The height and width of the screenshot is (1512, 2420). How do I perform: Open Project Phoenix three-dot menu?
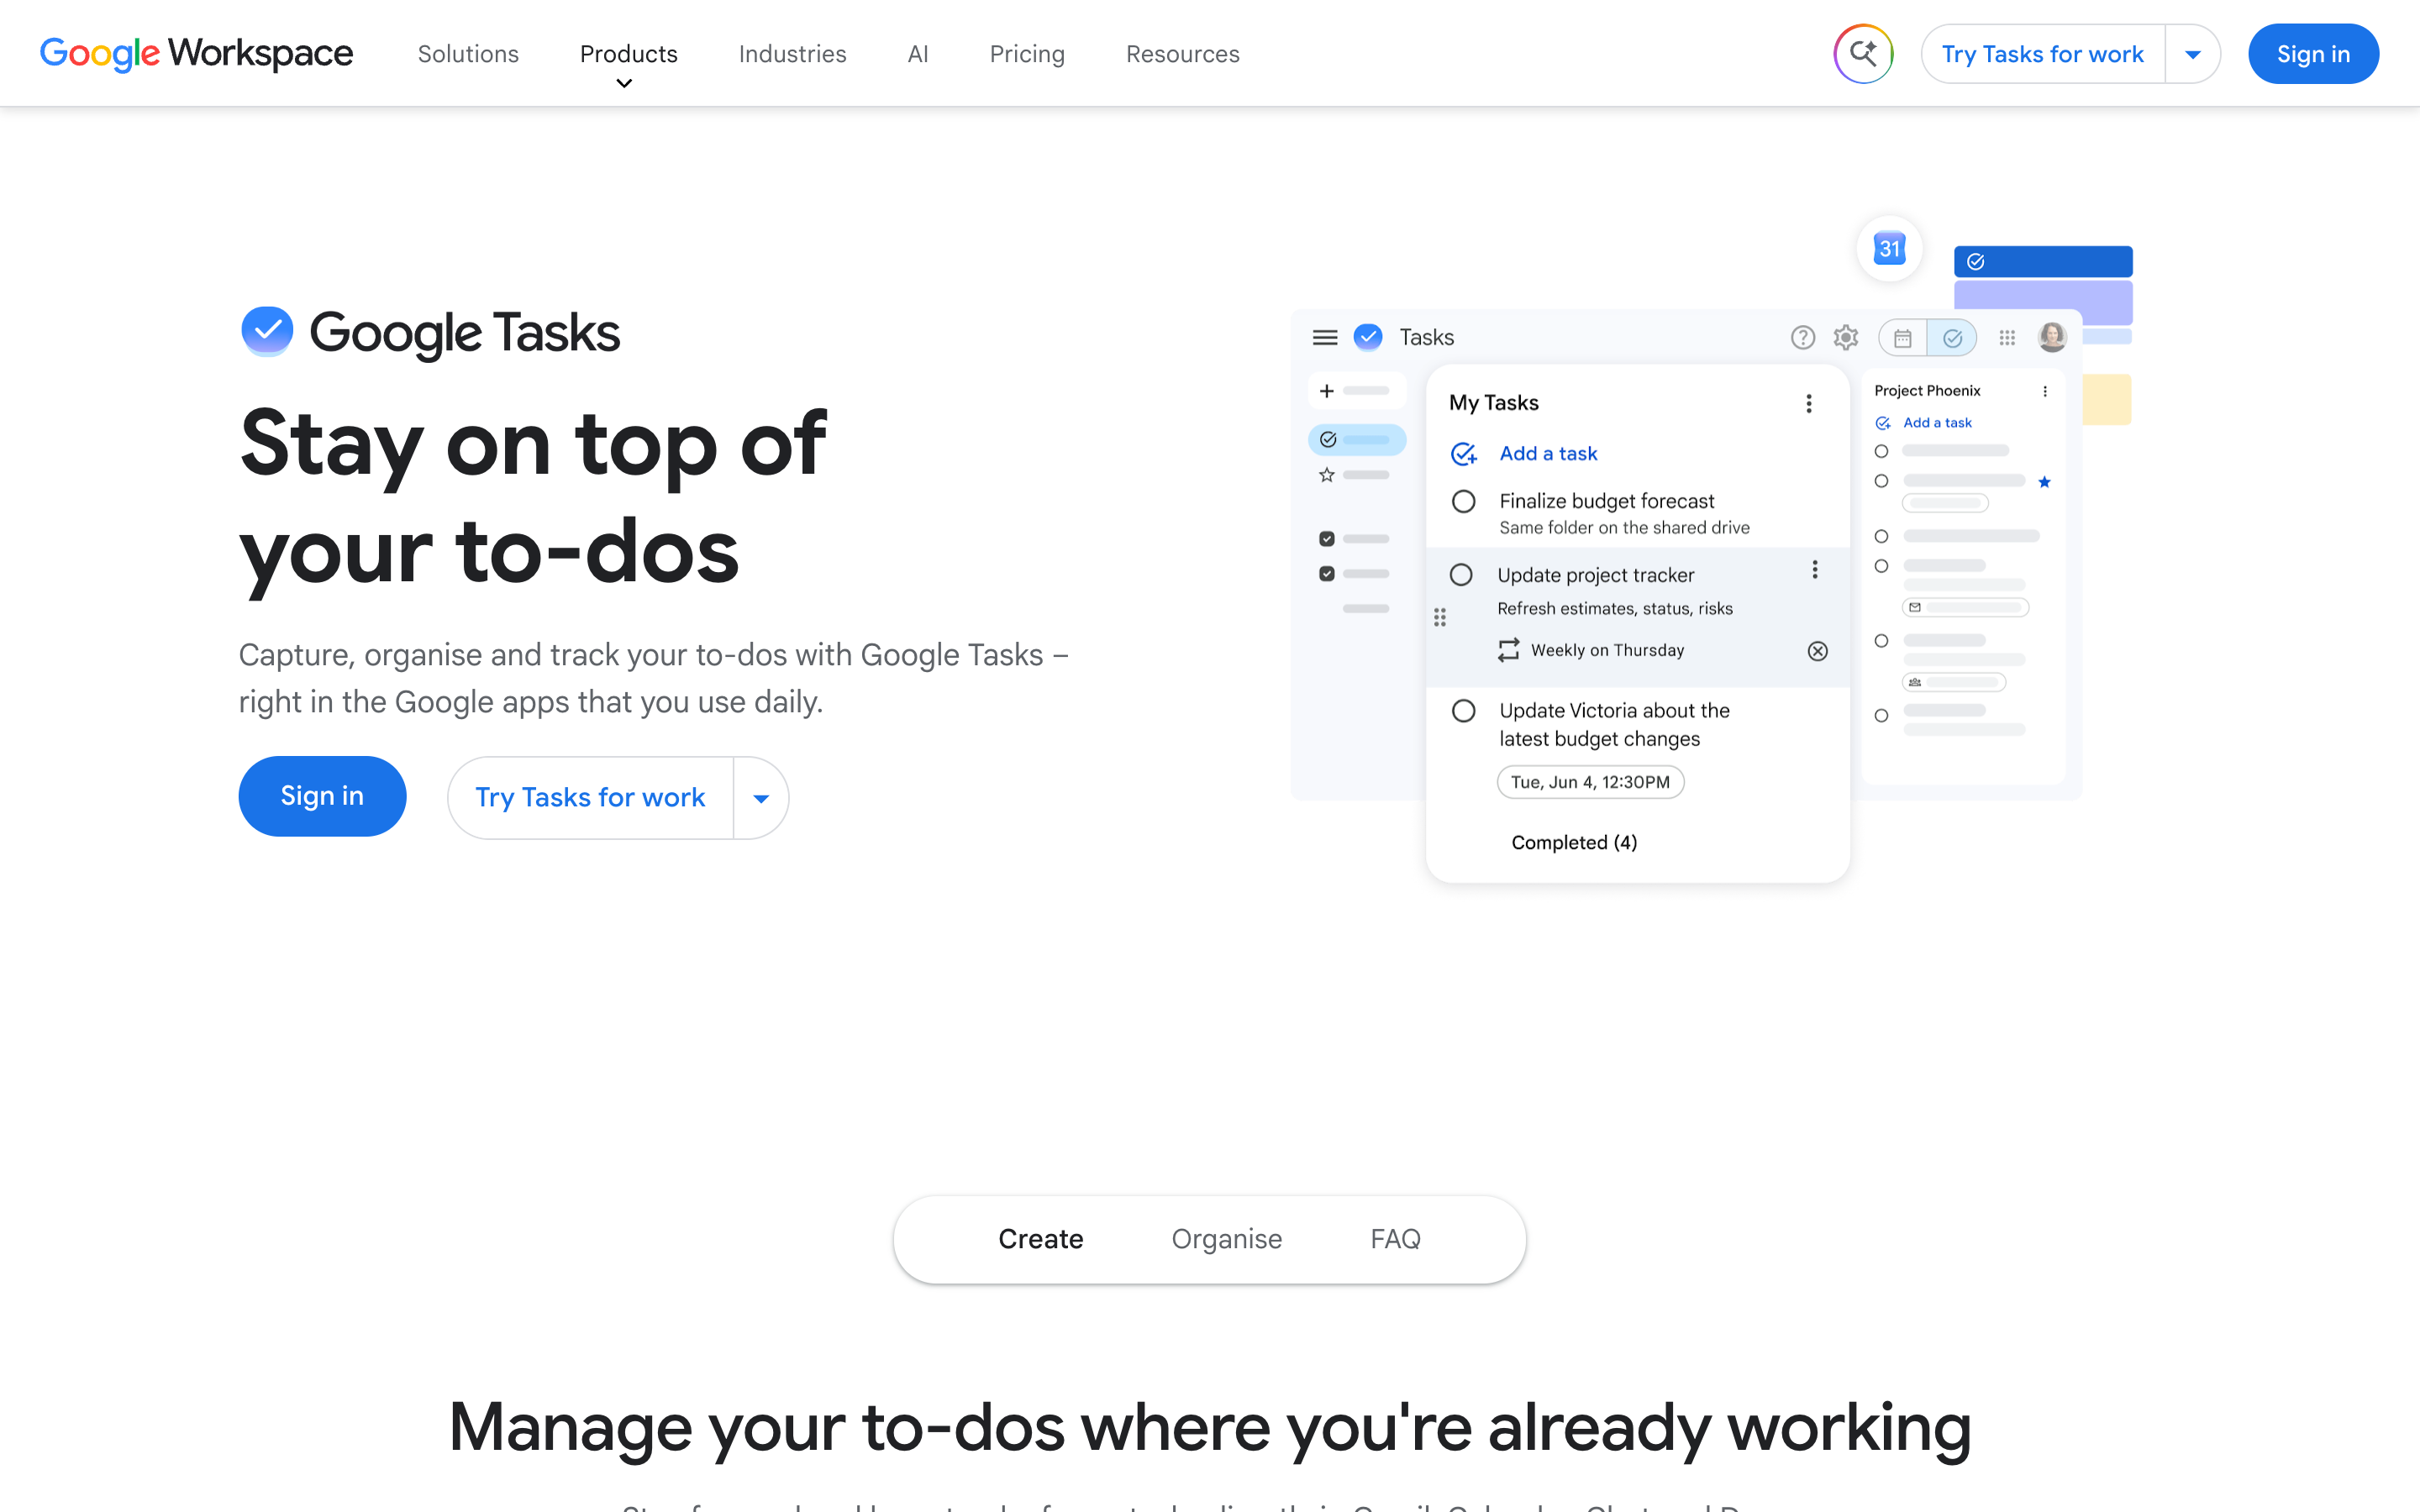tap(2045, 391)
